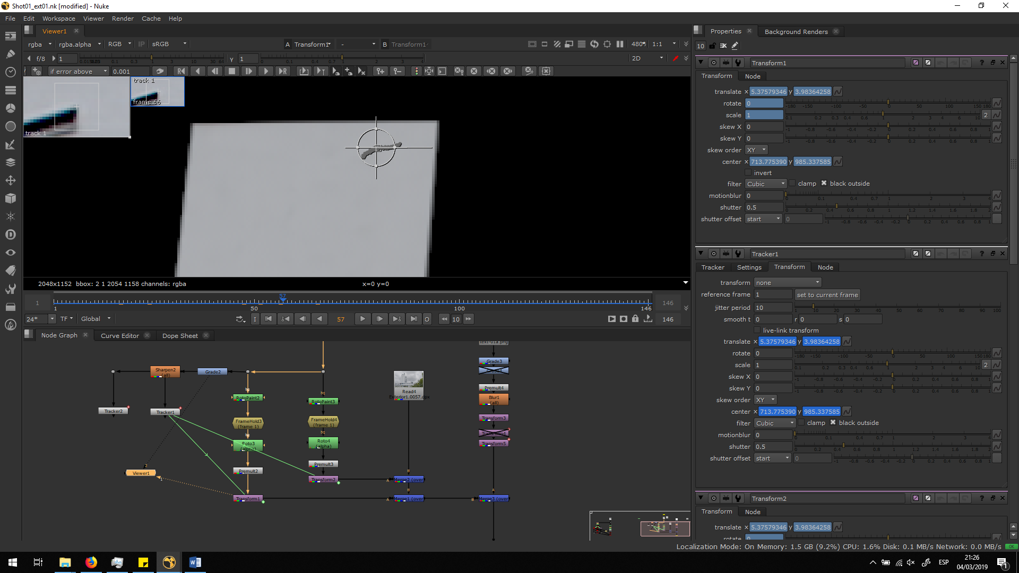Toggle the clamp checkbox in Transform1
Screen dimensions: 1019x573
click(x=792, y=184)
